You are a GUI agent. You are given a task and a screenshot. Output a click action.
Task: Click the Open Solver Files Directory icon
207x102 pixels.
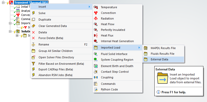[33, 57]
